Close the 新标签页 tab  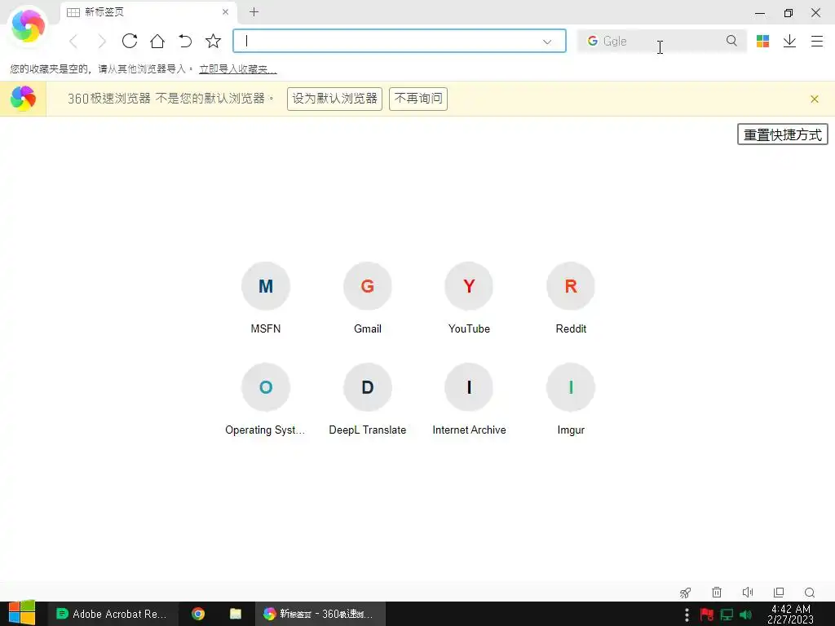[225, 11]
